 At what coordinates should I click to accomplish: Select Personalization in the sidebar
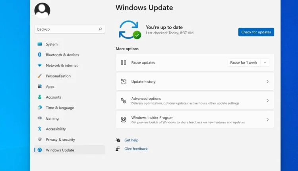click(x=70, y=76)
